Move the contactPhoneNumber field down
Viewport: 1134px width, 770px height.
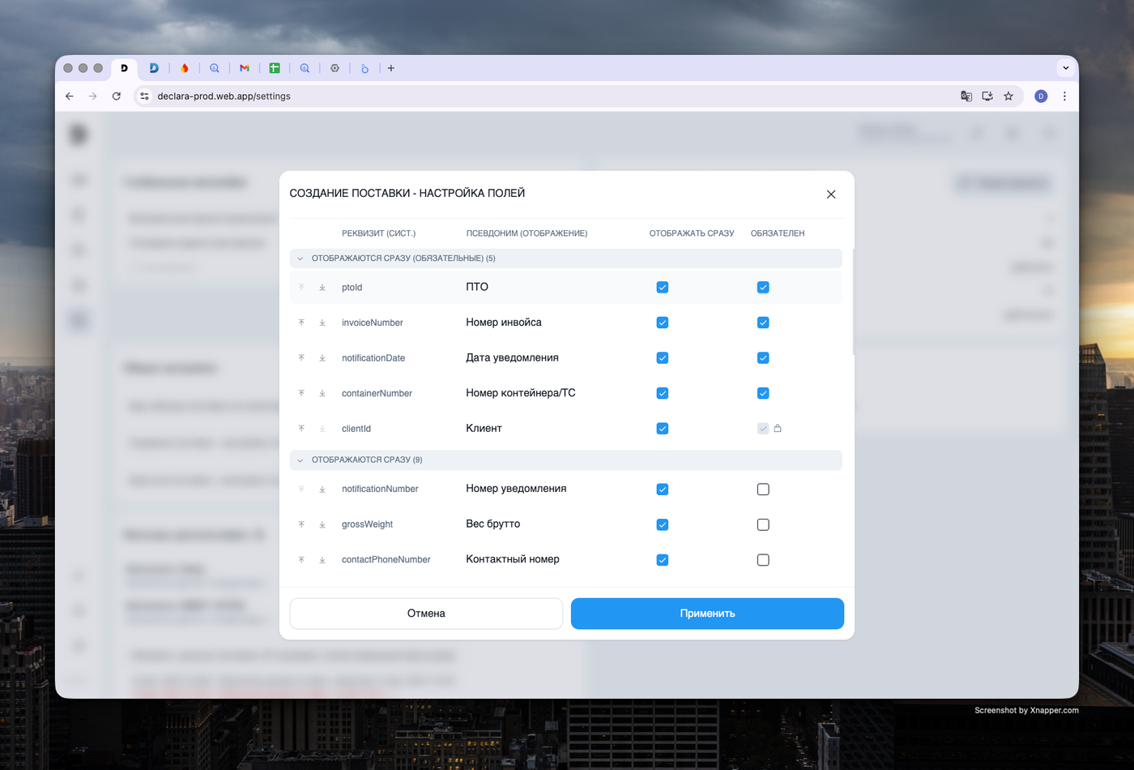[322, 560]
